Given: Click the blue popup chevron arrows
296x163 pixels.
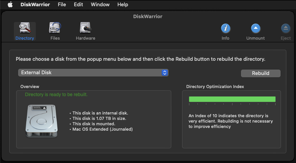Looking at the screenshot, I should 165,73.
